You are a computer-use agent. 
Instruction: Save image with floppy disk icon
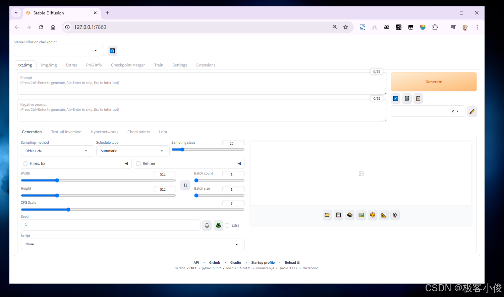point(339,215)
